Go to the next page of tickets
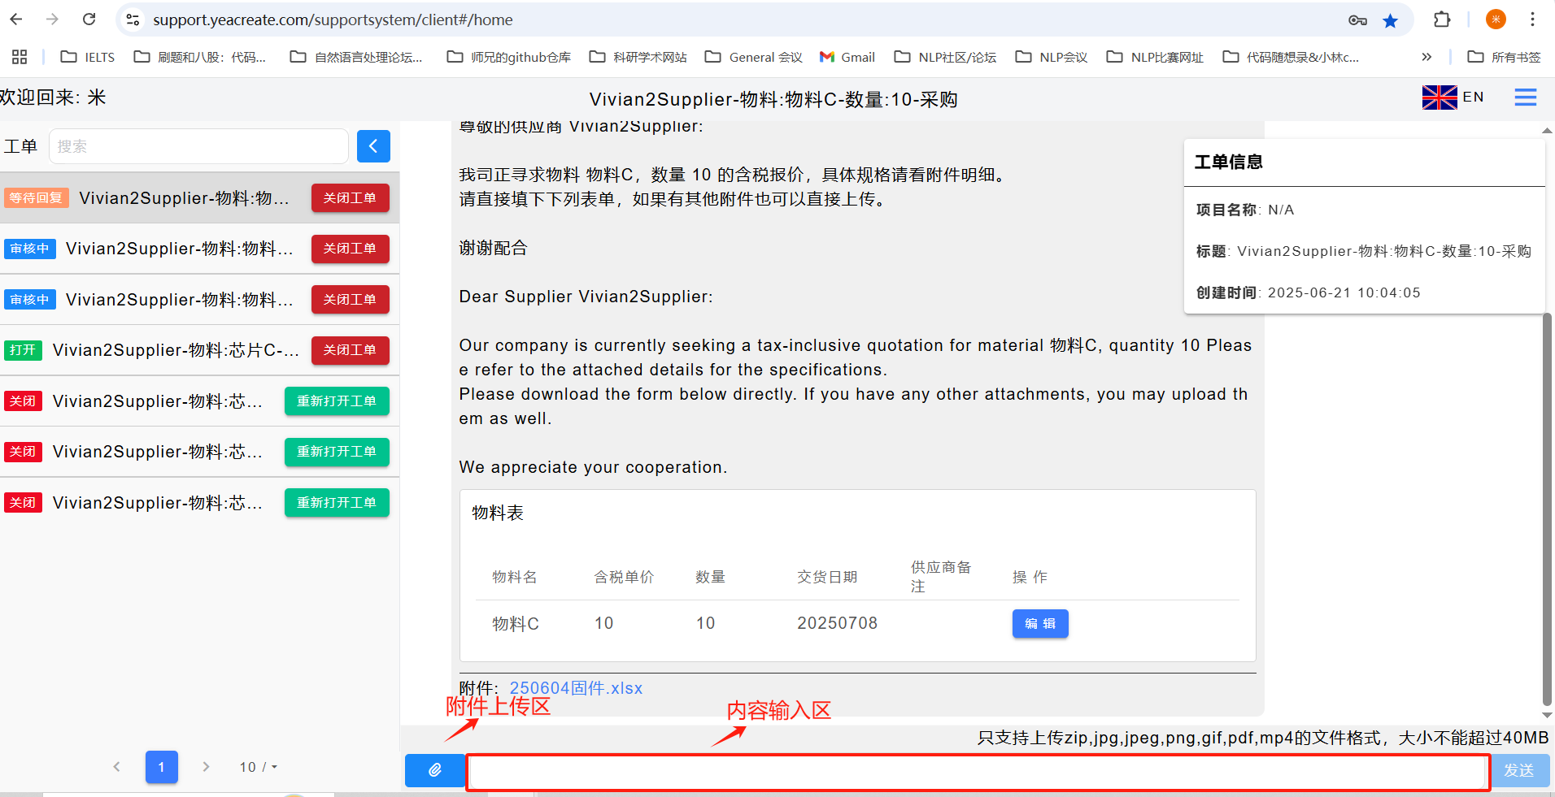This screenshot has height=797, width=1555. pos(206,767)
